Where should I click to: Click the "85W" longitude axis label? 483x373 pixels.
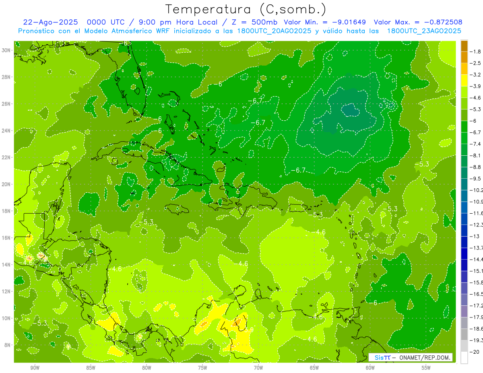click(91, 368)
